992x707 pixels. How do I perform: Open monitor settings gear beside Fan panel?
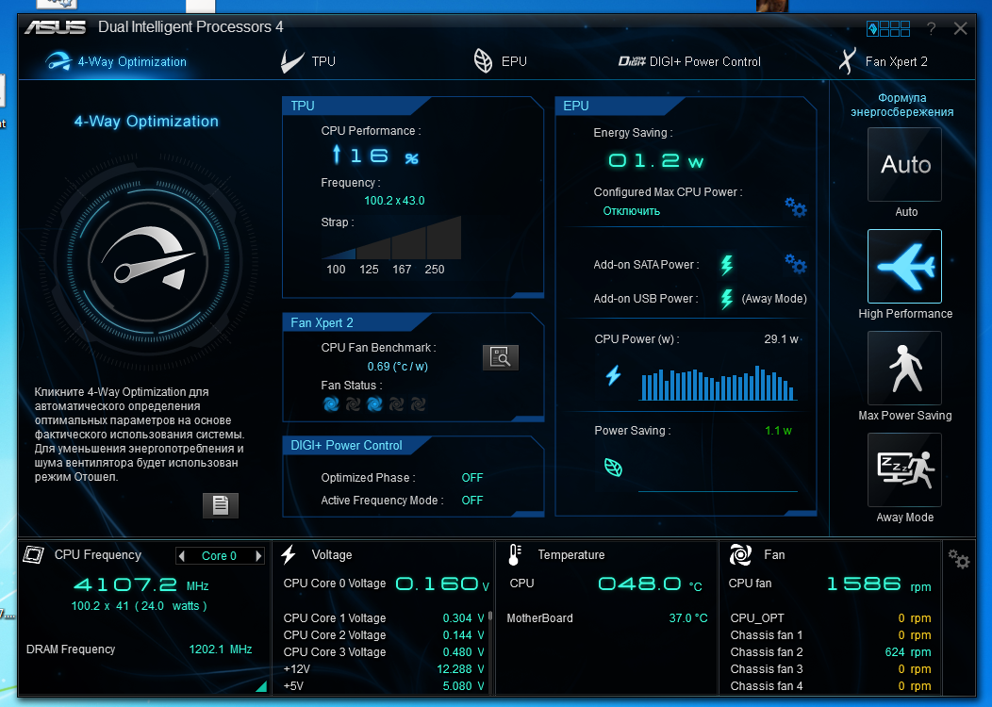(958, 559)
